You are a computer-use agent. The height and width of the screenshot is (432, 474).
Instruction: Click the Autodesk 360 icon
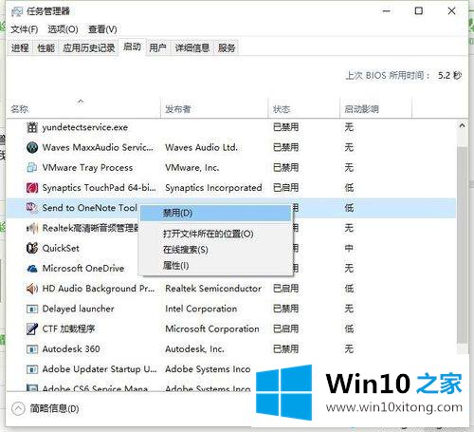[x=32, y=349]
